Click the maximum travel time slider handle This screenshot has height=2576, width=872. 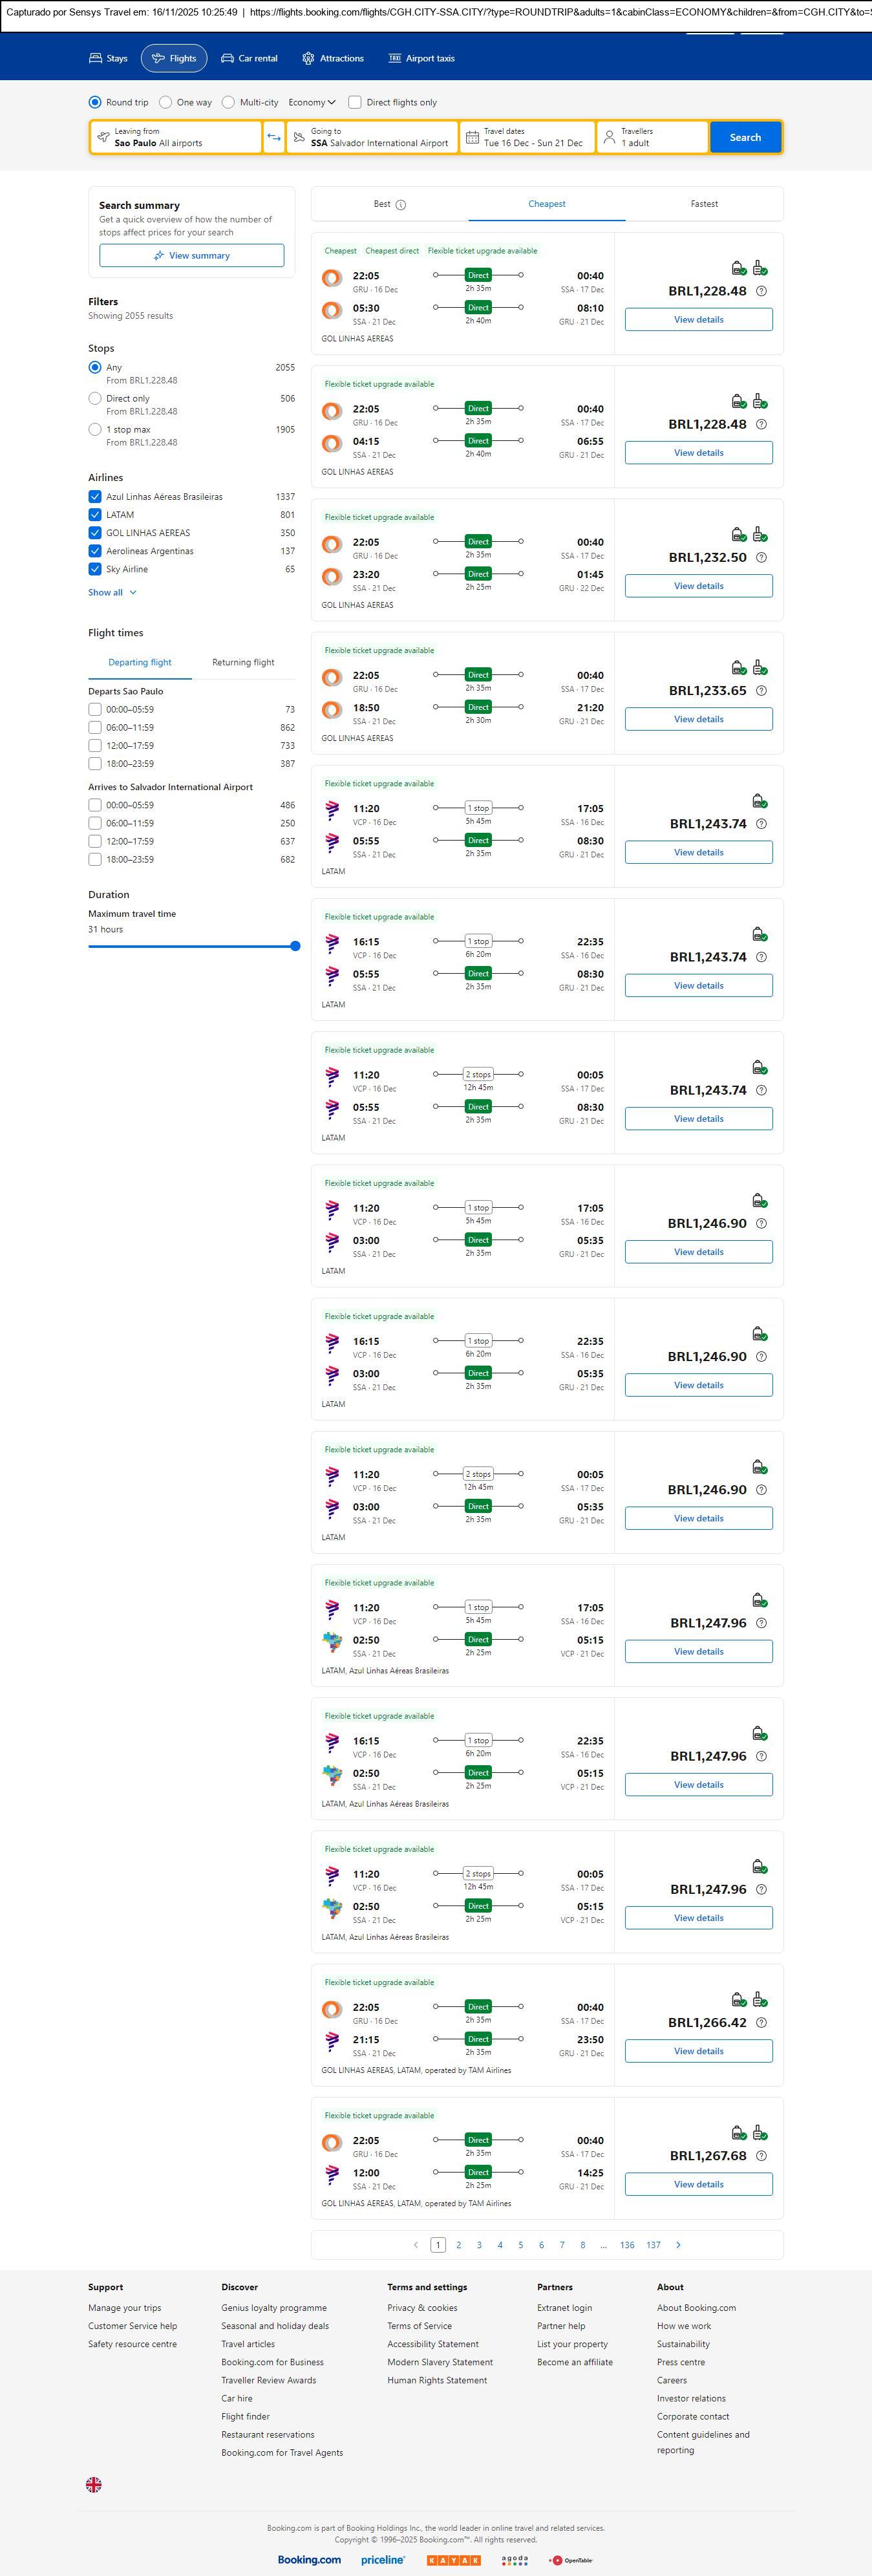click(295, 946)
